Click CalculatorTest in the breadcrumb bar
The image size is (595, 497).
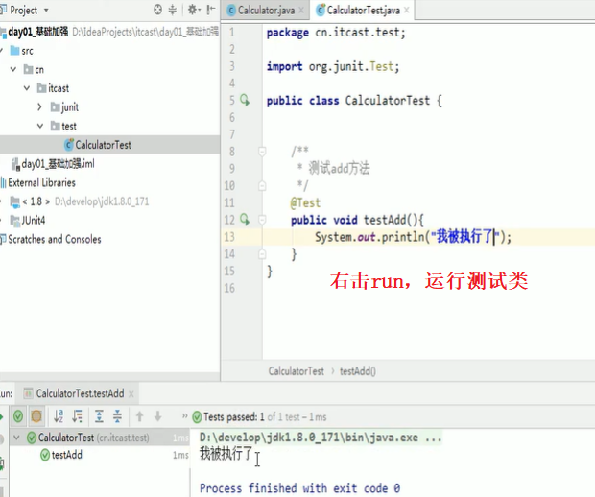pos(296,371)
